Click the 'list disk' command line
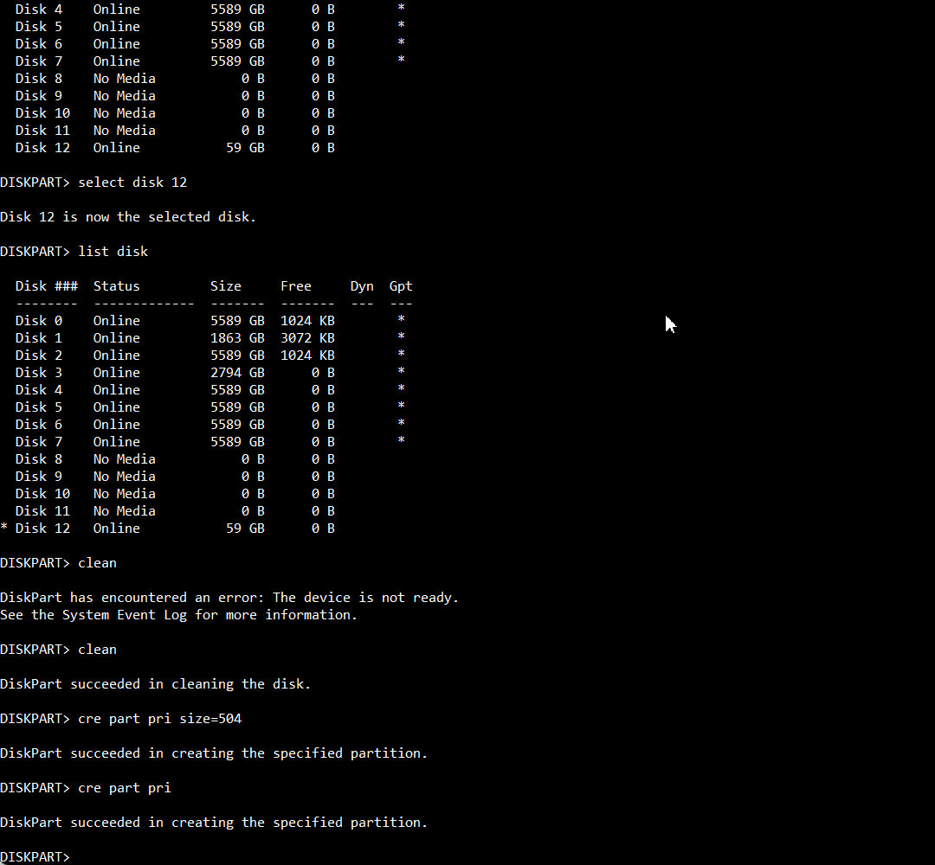Viewport: 935px width, 865px height. (x=74, y=252)
